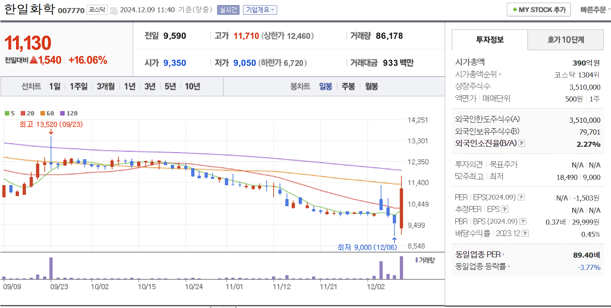Enable the 실시간 real-time toggle
Viewport: 611px width, 308px height.
point(229,10)
